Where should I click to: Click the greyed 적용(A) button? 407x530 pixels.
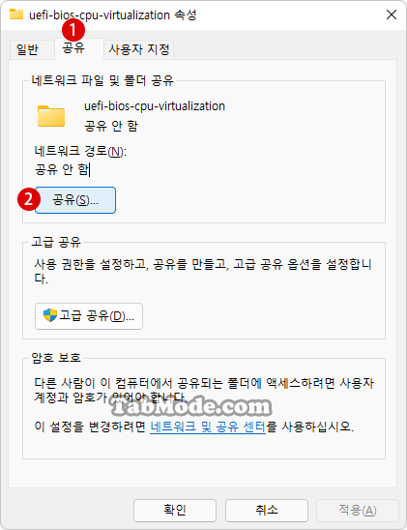[358, 510]
